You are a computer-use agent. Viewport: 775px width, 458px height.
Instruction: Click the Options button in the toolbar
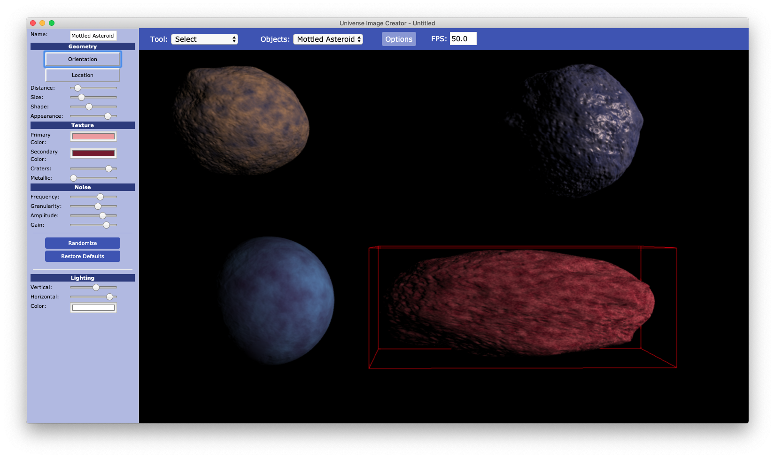point(398,39)
